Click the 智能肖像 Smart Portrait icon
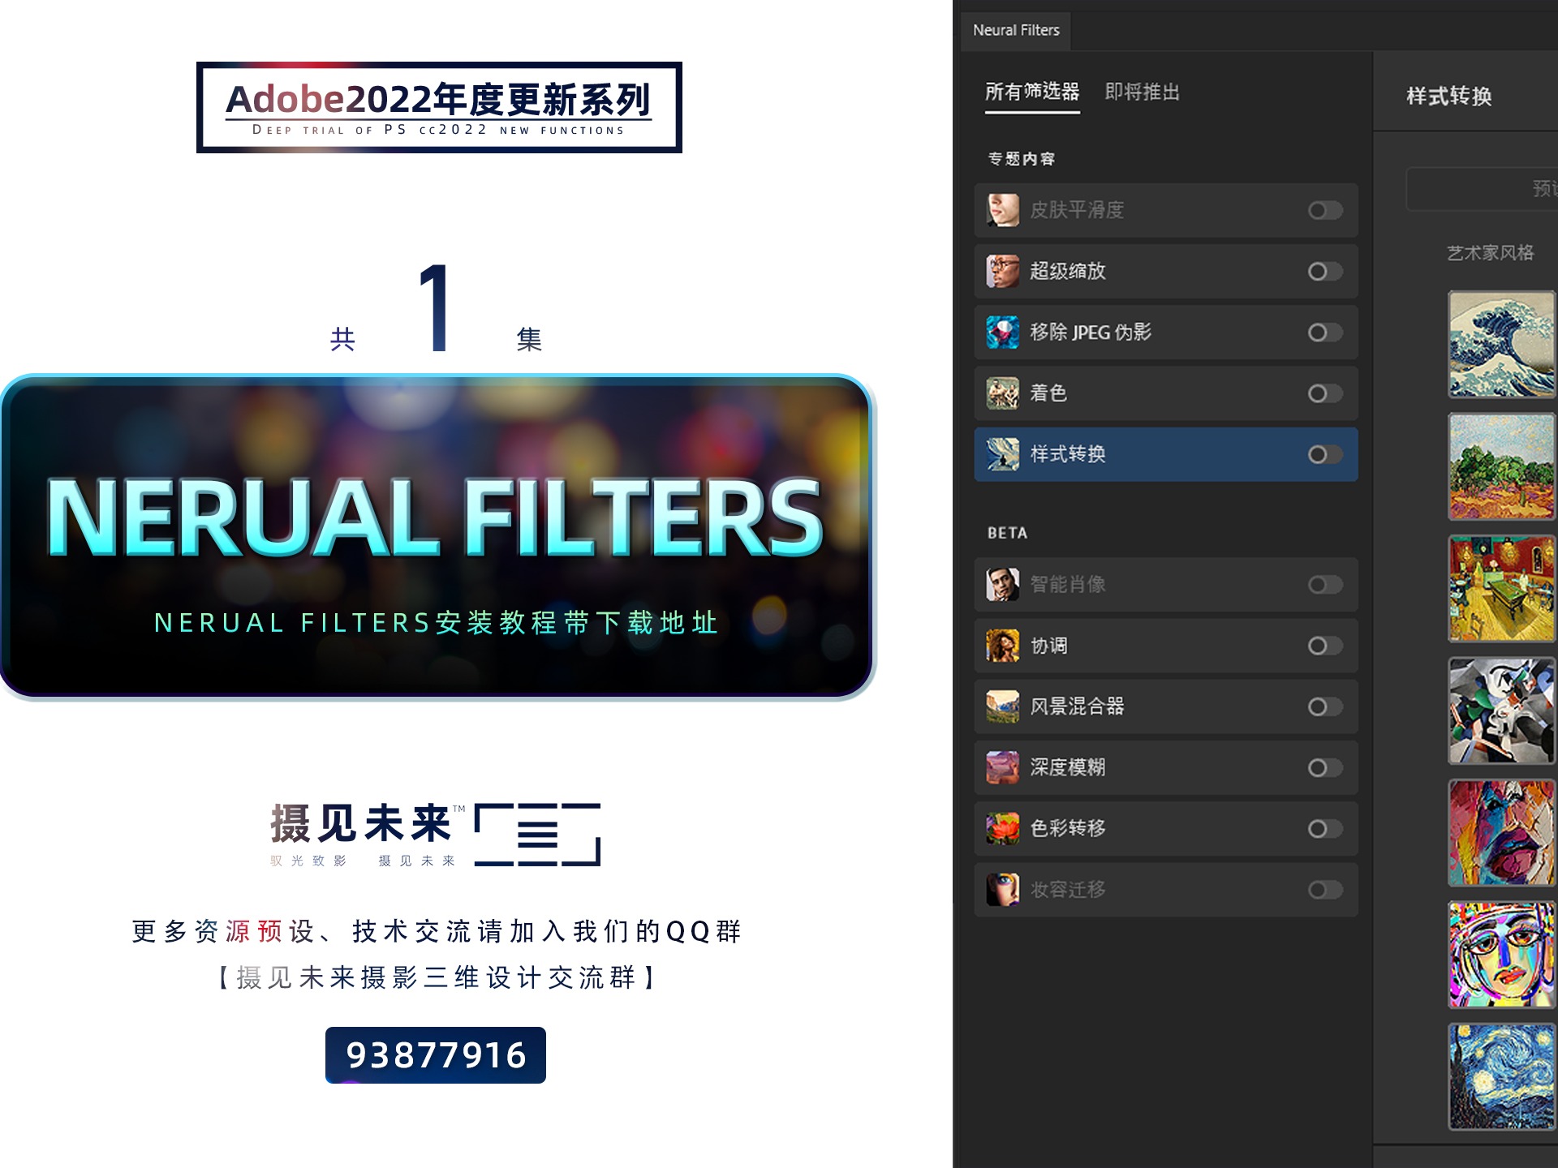The width and height of the screenshot is (1558, 1168). pos(1004,584)
